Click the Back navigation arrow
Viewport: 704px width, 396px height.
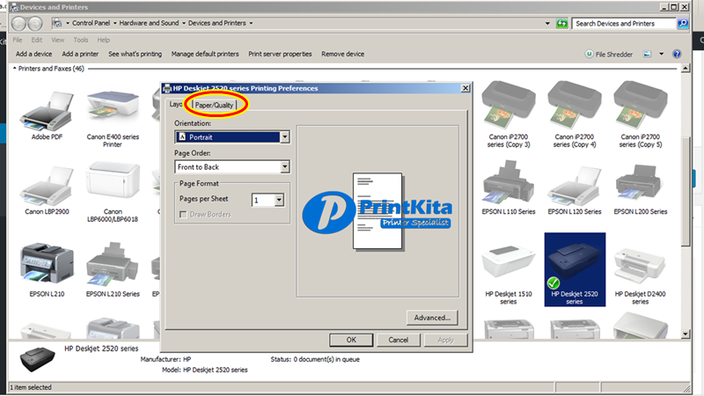pos(18,24)
